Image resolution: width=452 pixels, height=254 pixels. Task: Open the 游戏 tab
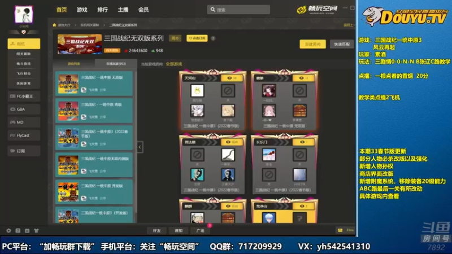click(x=82, y=10)
